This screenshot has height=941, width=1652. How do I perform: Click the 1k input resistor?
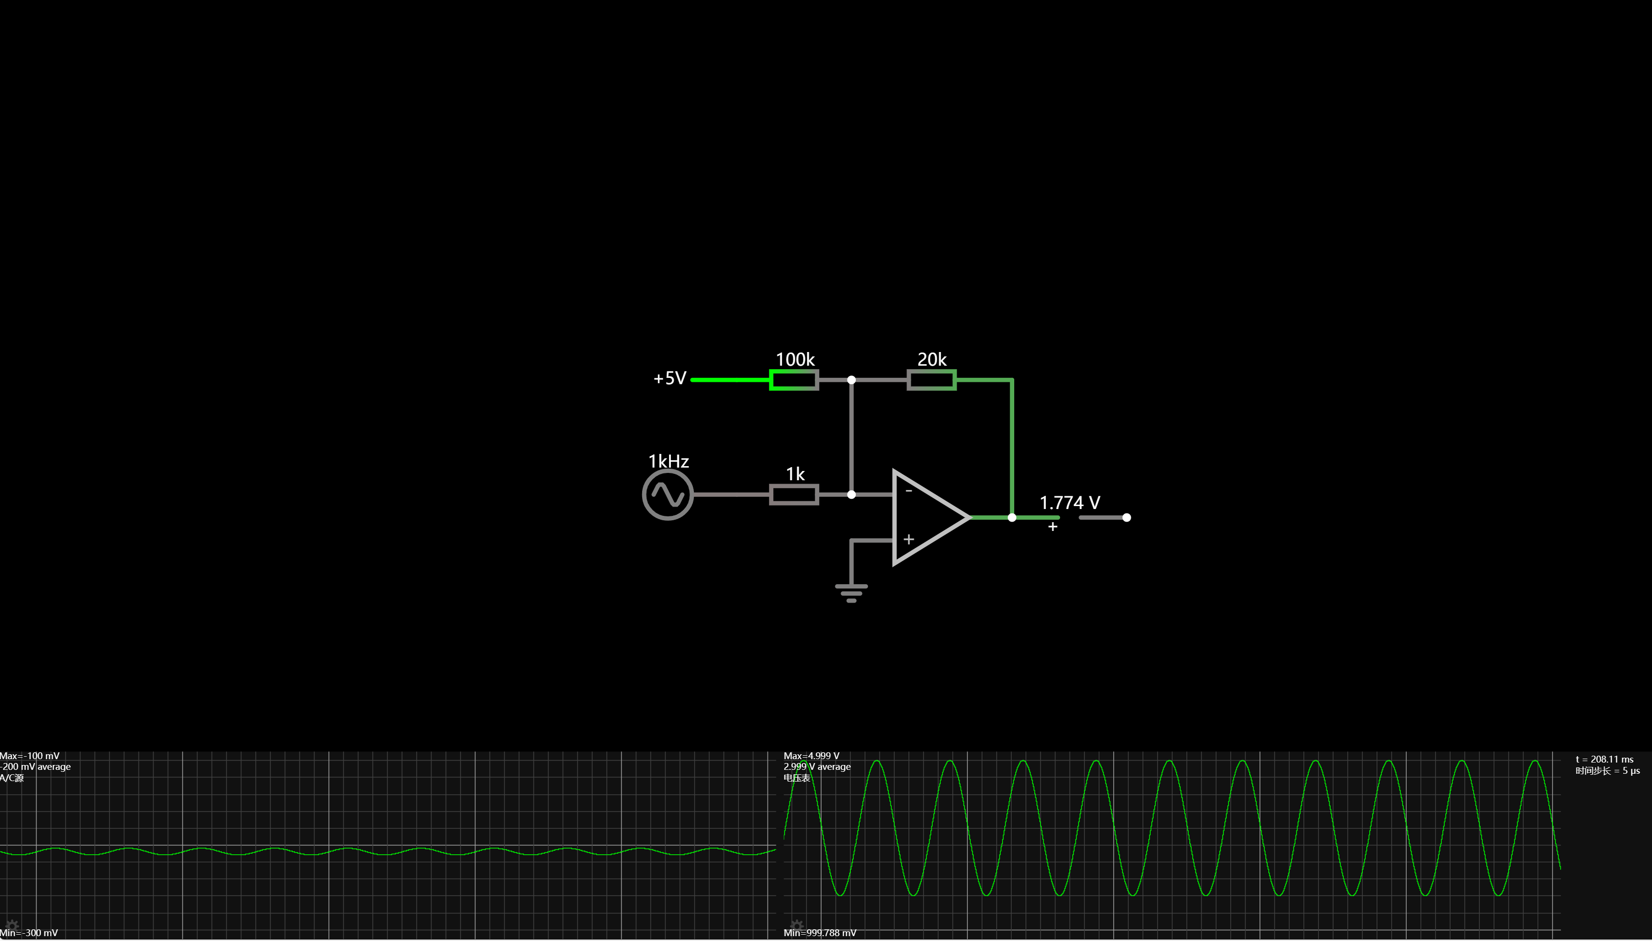[794, 495]
